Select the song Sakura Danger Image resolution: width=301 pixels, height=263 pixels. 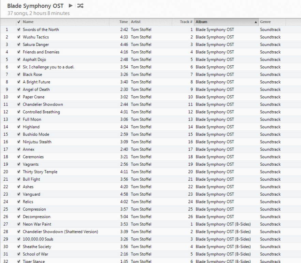click(36, 45)
